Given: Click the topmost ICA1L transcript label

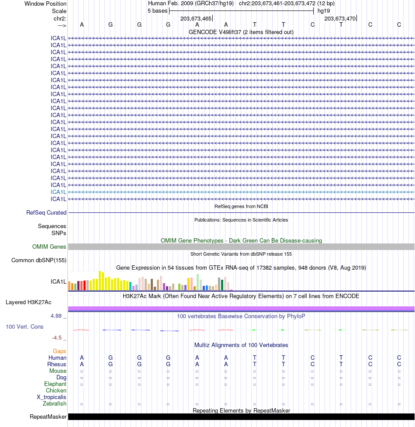Looking at the screenshot, I should coord(58,38).
